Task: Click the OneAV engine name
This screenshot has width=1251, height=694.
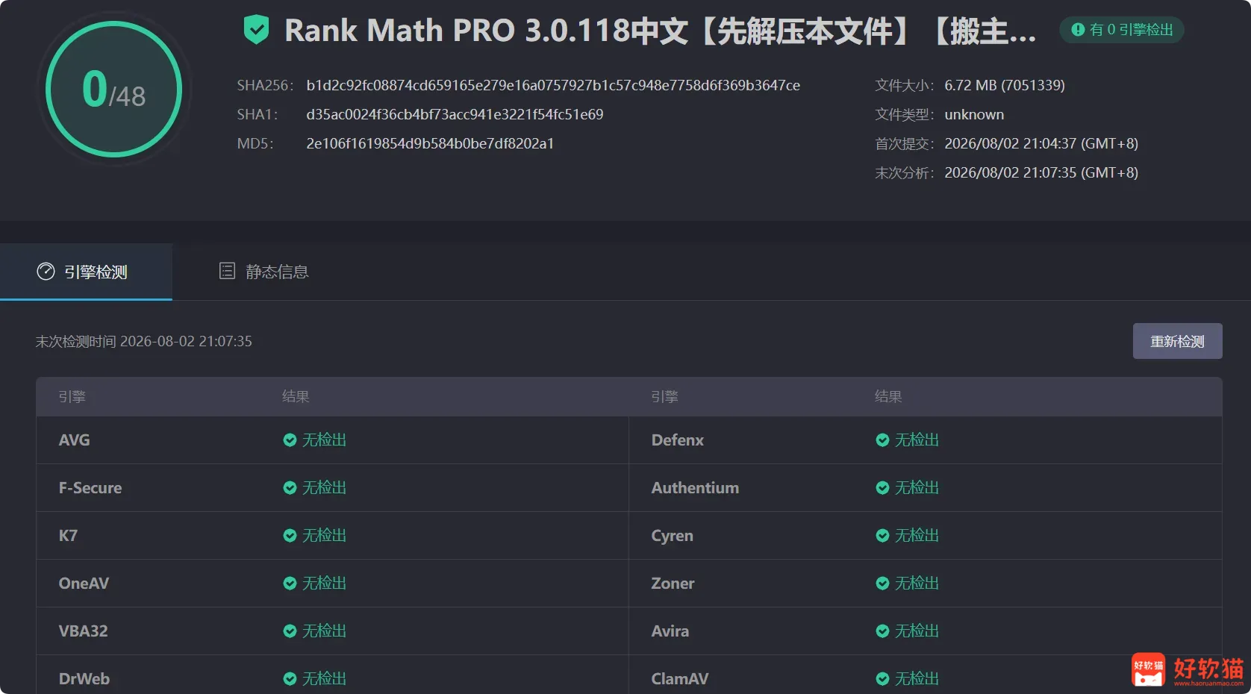Action: [x=84, y=584]
